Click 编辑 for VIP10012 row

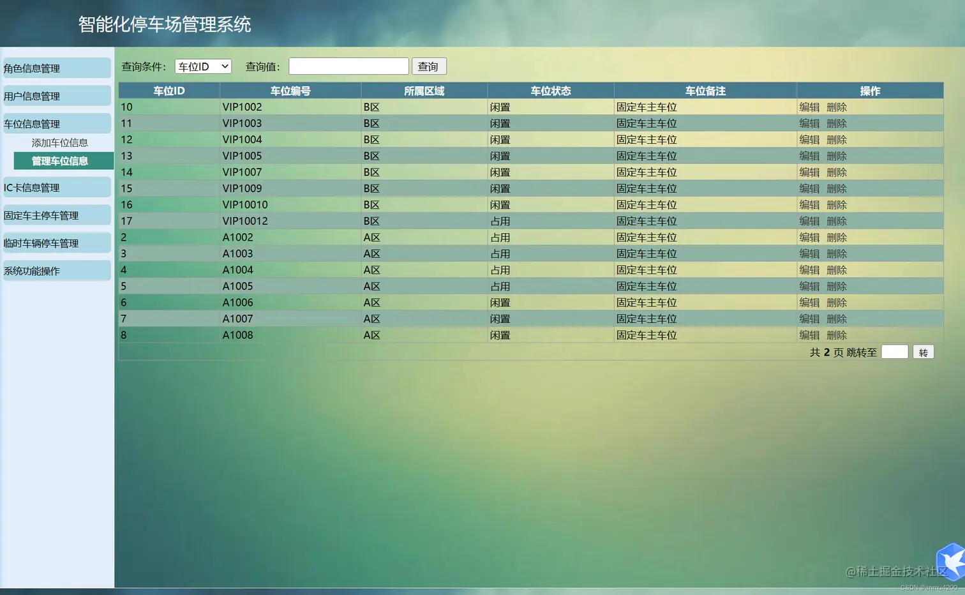(x=809, y=221)
